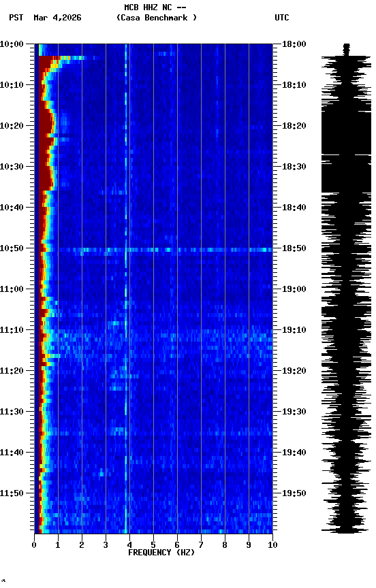This screenshot has width=376, height=588.
Task: Click the 7 Hz frequency axis label
Action: pos(201,545)
